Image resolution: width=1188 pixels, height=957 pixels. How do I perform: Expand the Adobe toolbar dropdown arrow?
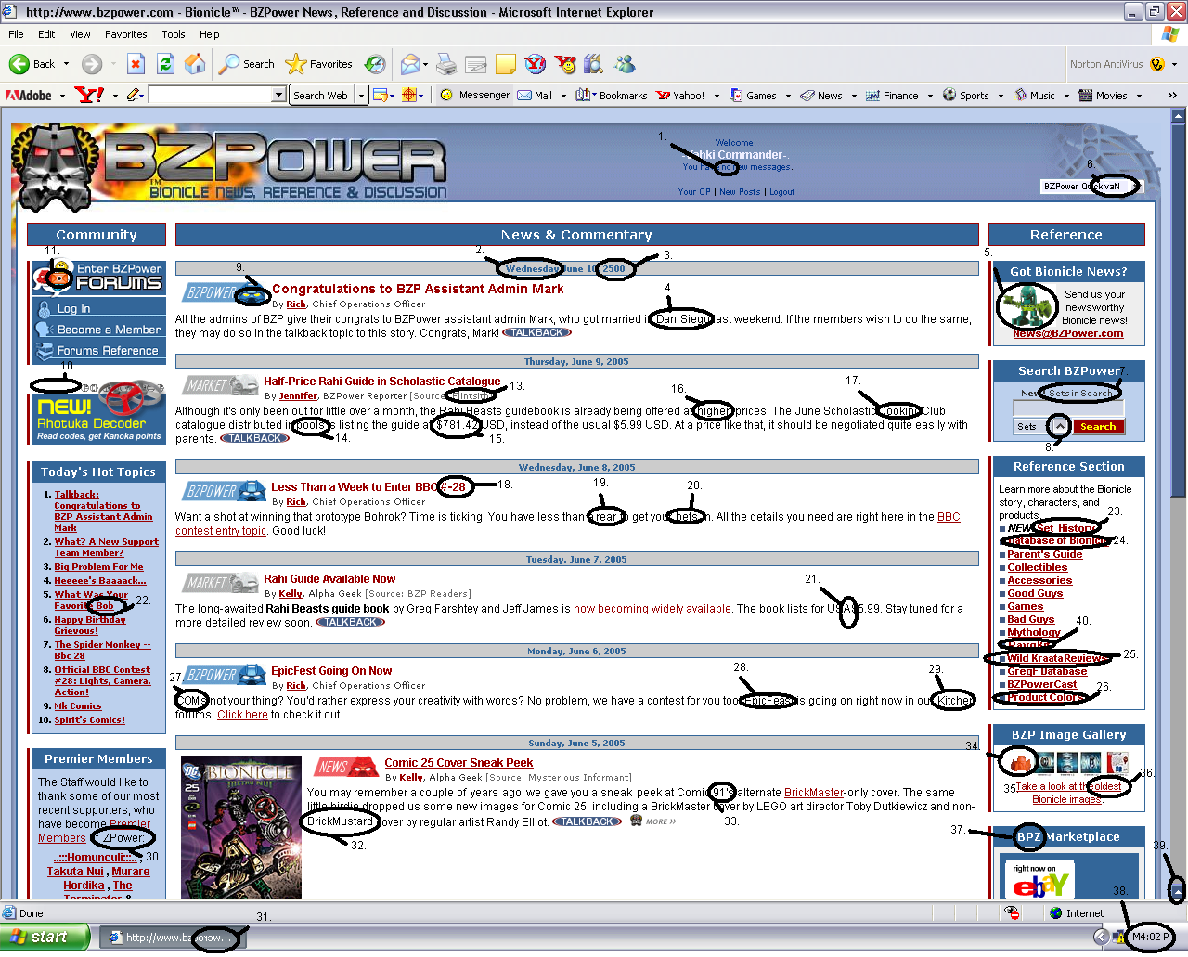62,96
